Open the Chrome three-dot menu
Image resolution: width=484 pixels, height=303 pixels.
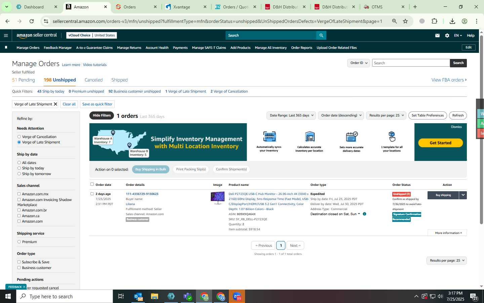coord(477,21)
